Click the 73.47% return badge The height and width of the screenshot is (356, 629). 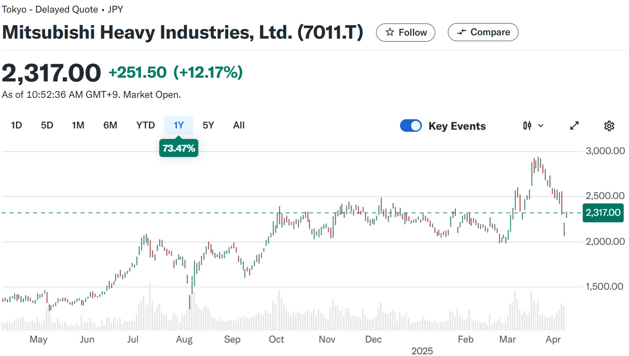coord(179,148)
